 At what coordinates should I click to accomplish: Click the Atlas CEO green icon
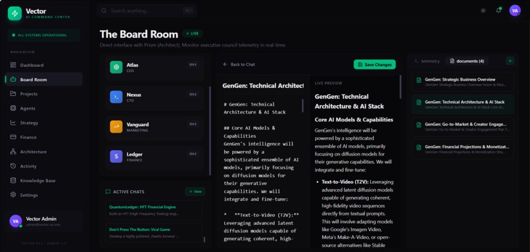(x=116, y=67)
